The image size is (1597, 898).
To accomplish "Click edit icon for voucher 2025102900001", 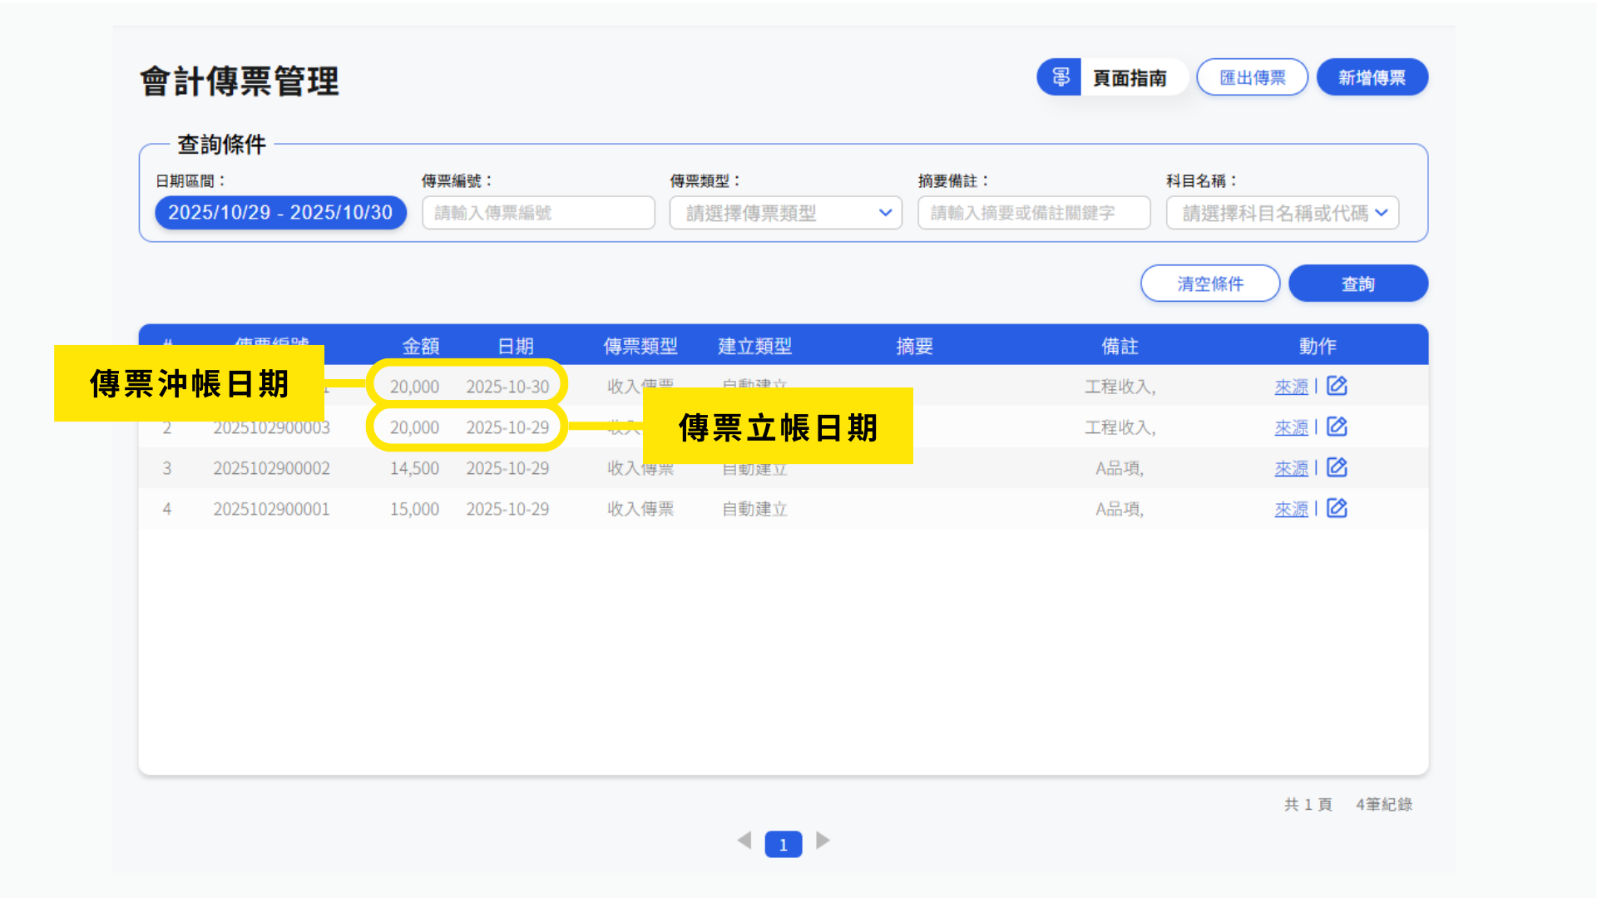I will click(1337, 508).
